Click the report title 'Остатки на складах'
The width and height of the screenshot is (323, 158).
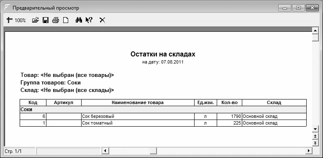pos(163,54)
